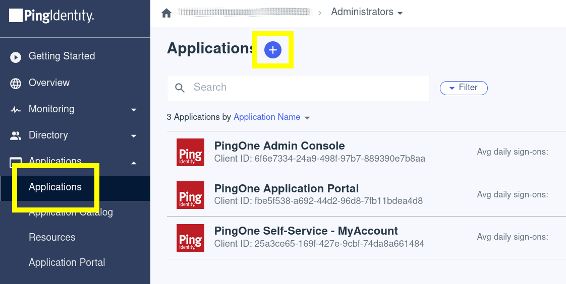566x284 pixels.
Task: Click the PingOne Admin Console logo
Action: 190,153
